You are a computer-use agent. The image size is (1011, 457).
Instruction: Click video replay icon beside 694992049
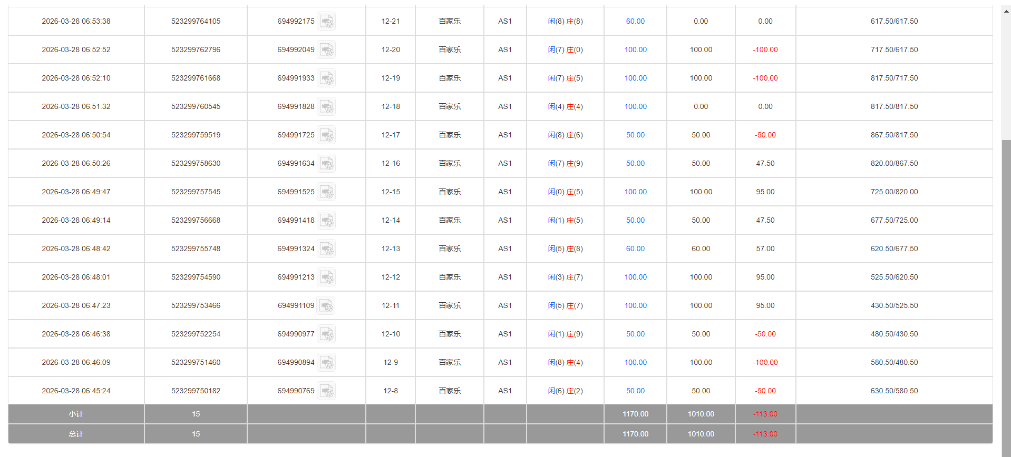pyautogui.click(x=326, y=50)
